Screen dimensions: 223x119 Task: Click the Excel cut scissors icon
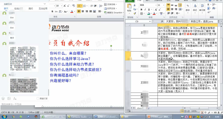click(134, 5)
